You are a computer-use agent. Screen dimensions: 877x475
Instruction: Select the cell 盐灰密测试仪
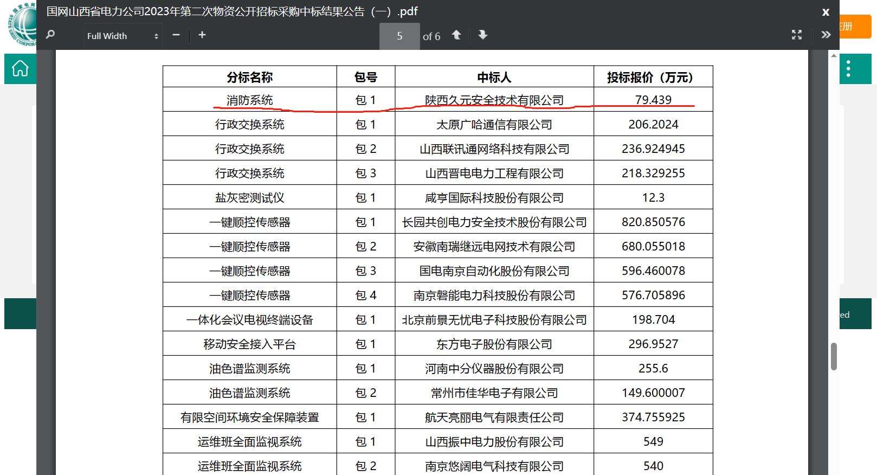click(x=249, y=198)
